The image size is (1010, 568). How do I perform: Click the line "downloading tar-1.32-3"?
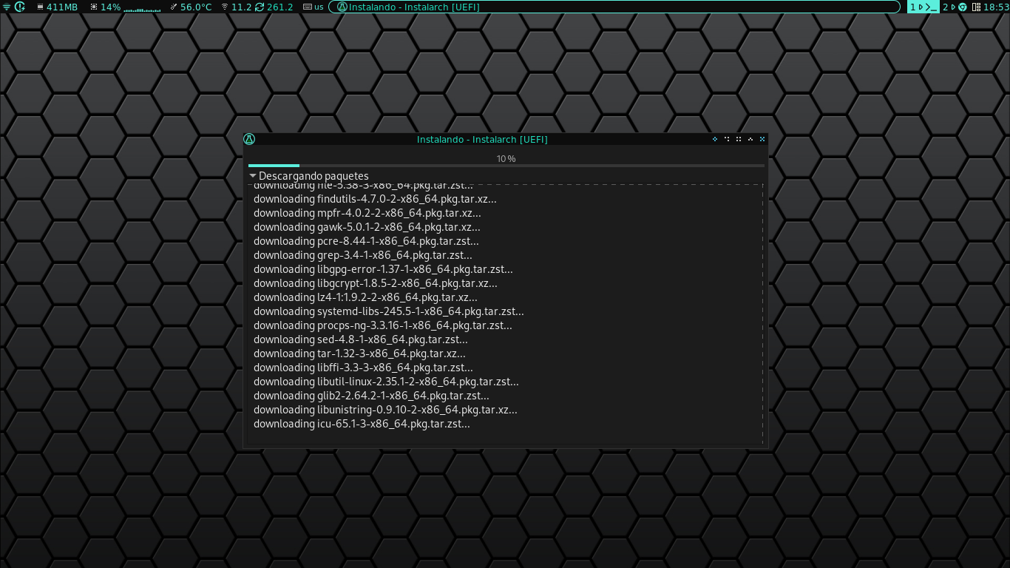click(x=359, y=354)
